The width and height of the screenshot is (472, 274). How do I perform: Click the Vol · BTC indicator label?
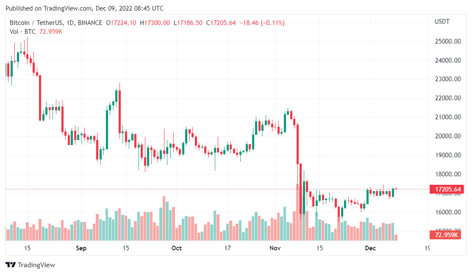pyautogui.click(x=22, y=31)
